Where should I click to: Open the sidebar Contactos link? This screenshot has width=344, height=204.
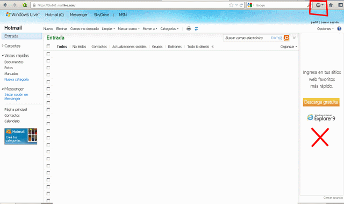12,116
